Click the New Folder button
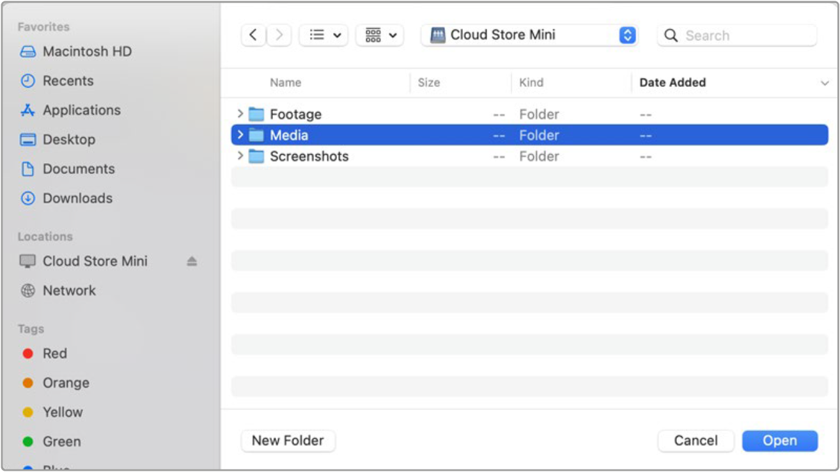 pyautogui.click(x=288, y=441)
